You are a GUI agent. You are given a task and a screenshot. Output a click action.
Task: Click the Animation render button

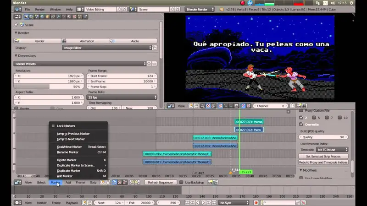(x=85, y=41)
